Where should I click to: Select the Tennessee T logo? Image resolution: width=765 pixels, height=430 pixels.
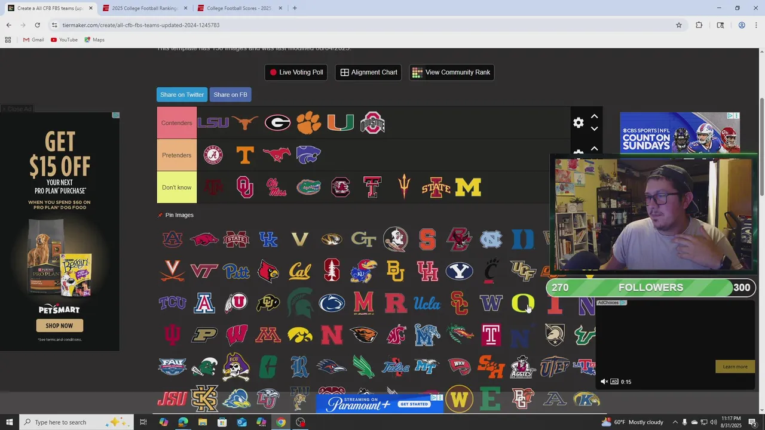coord(245,155)
